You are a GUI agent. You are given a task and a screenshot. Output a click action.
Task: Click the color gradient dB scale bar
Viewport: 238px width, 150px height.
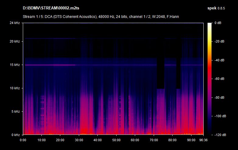(x=210, y=79)
